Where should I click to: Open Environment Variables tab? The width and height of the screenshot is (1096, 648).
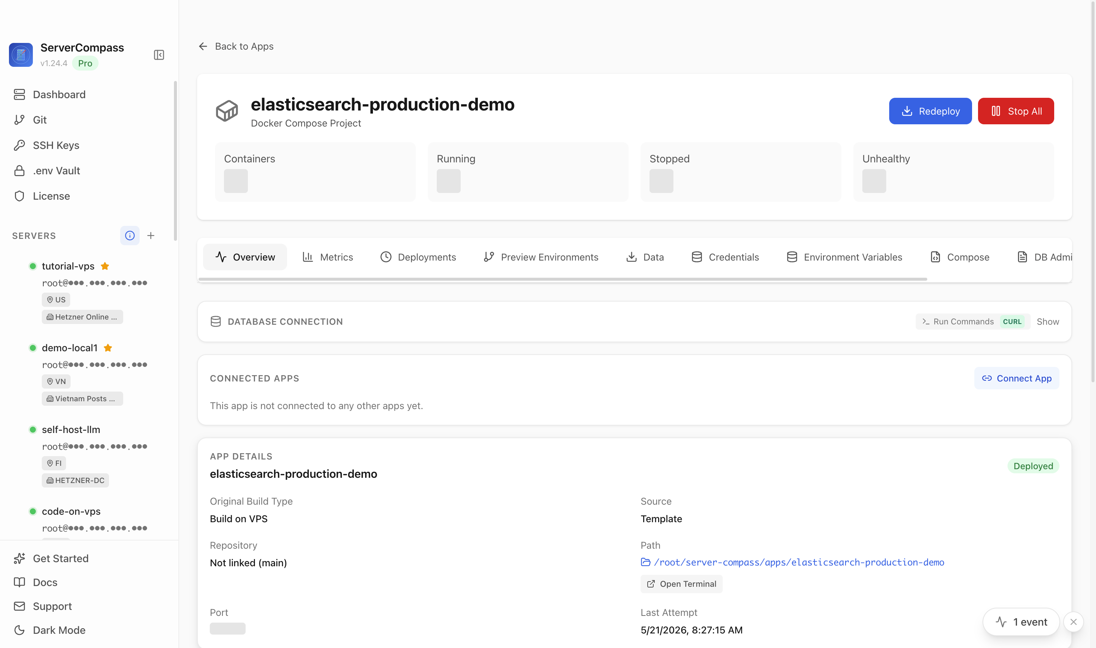point(844,257)
